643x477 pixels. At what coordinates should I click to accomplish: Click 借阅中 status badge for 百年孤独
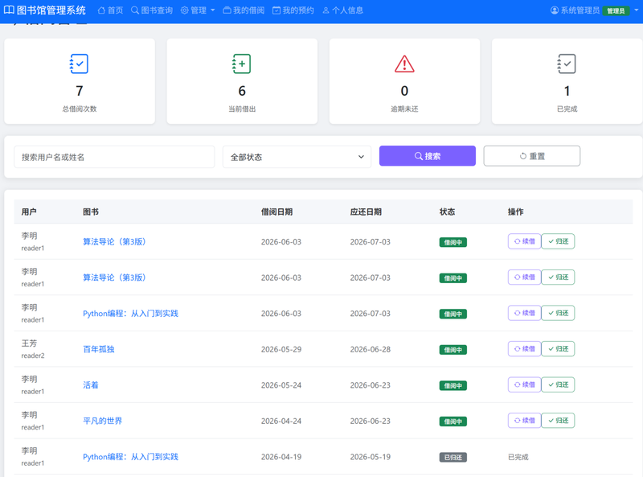(453, 350)
